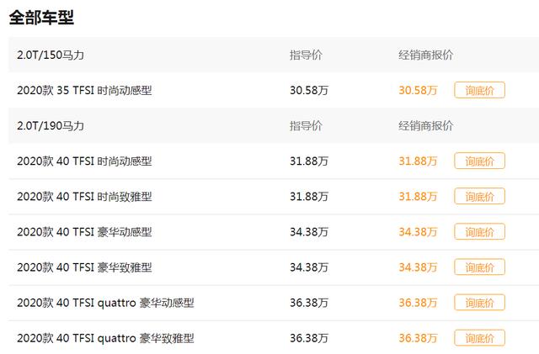Click dealer price for 40 TFSI 时尚致雅型
Viewport: 539px width, 354px height.
tap(418, 197)
